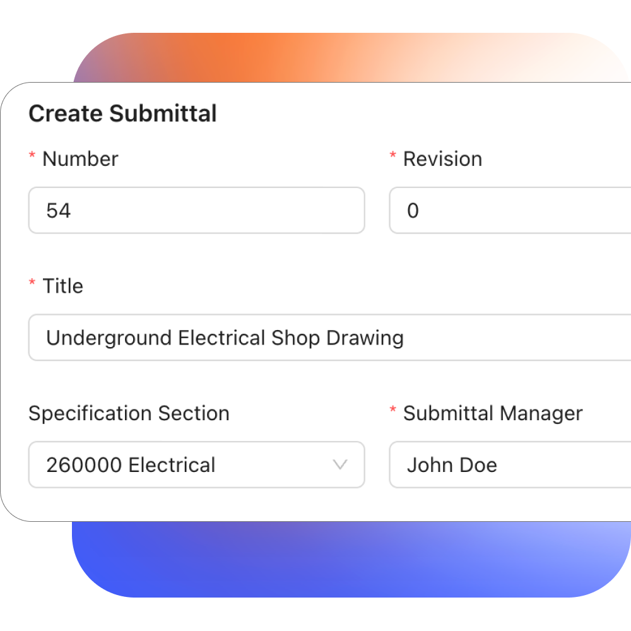Click the chevron arrow in Specification Section
The image size is (631, 631).
pyautogui.click(x=340, y=465)
